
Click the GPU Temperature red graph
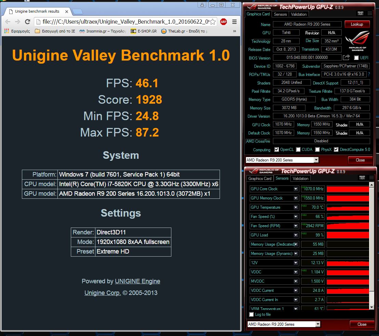[x=348, y=207]
